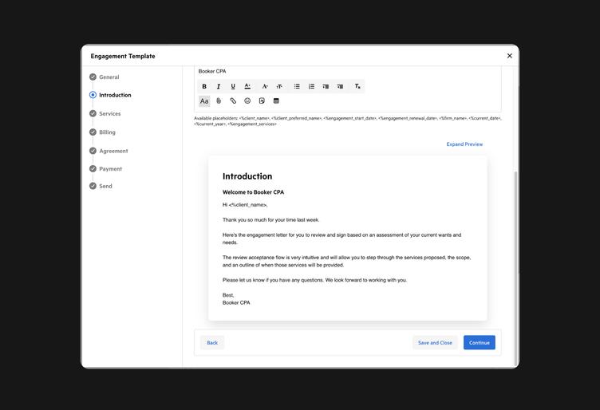Click the Expand Preview link
The width and height of the screenshot is (600, 410).
coord(464,144)
